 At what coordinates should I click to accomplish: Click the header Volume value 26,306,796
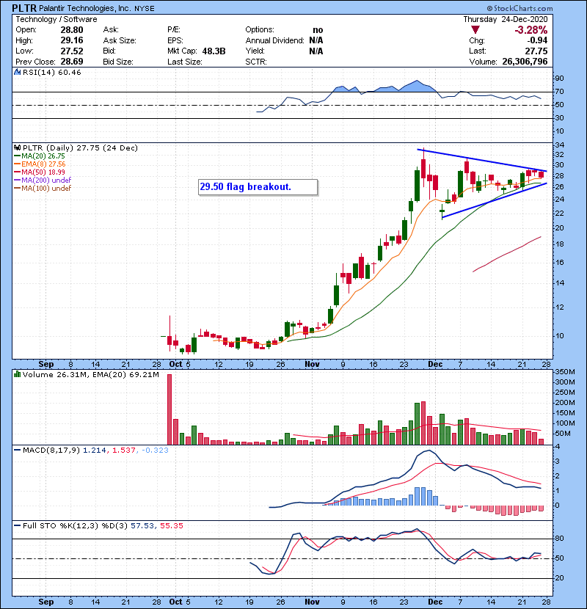tap(525, 62)
